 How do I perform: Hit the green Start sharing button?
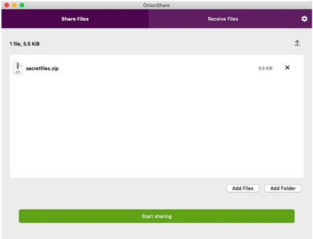[x=156, y=216]
